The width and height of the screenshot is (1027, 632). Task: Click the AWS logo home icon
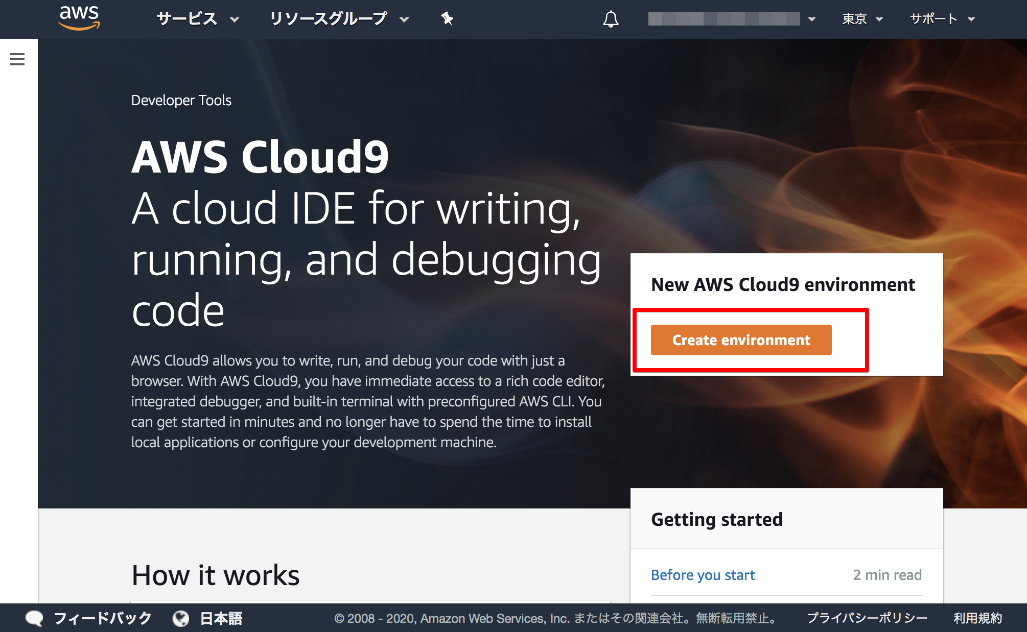[79, 18]
